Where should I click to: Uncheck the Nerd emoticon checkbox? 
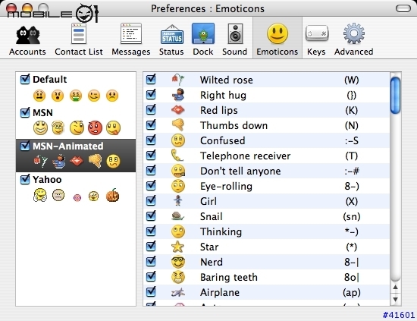tap(151, 261)
